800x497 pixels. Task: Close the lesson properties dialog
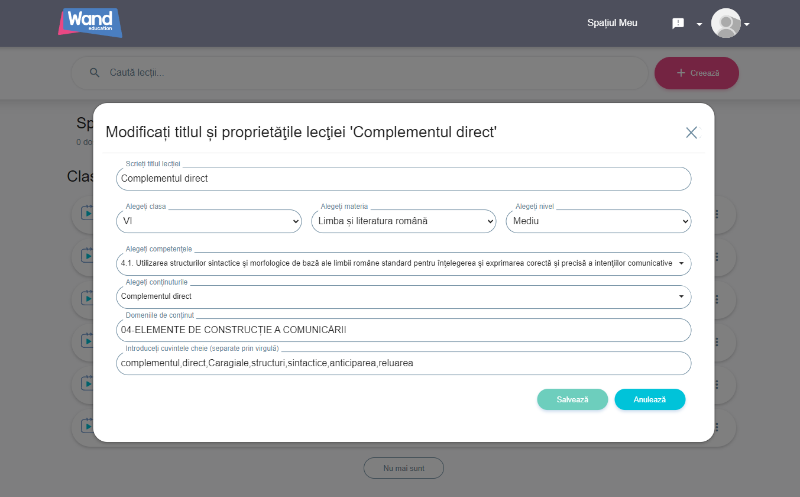coord(691,133)
